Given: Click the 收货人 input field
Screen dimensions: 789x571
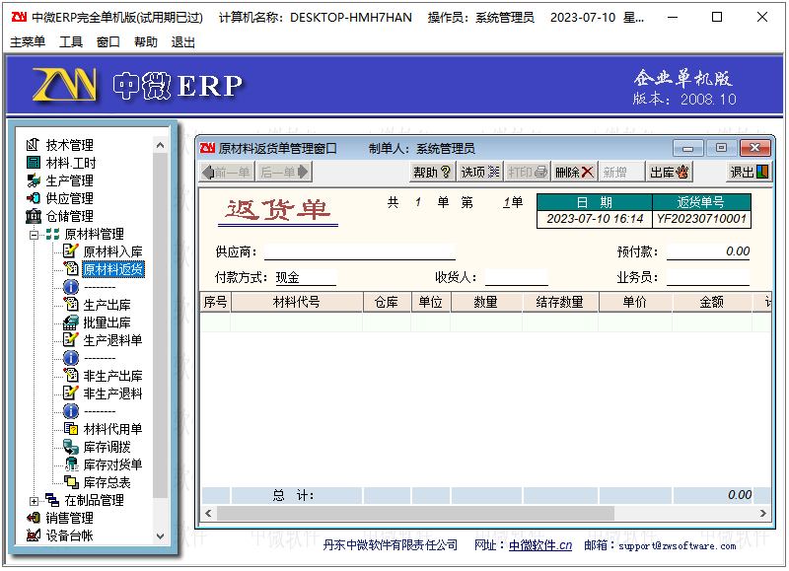Looking at the screenshot, I should click(516, 278).
